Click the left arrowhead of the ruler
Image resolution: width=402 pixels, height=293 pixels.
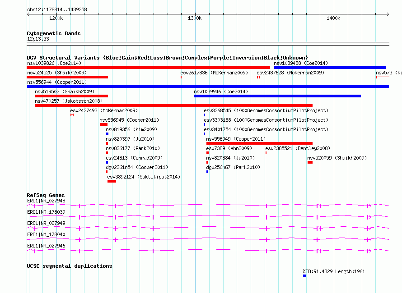(x=28, y=14)
